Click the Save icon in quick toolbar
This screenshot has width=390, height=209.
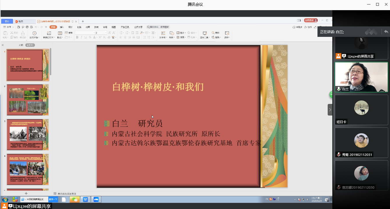pyautogui.click(x=19, y=27)
